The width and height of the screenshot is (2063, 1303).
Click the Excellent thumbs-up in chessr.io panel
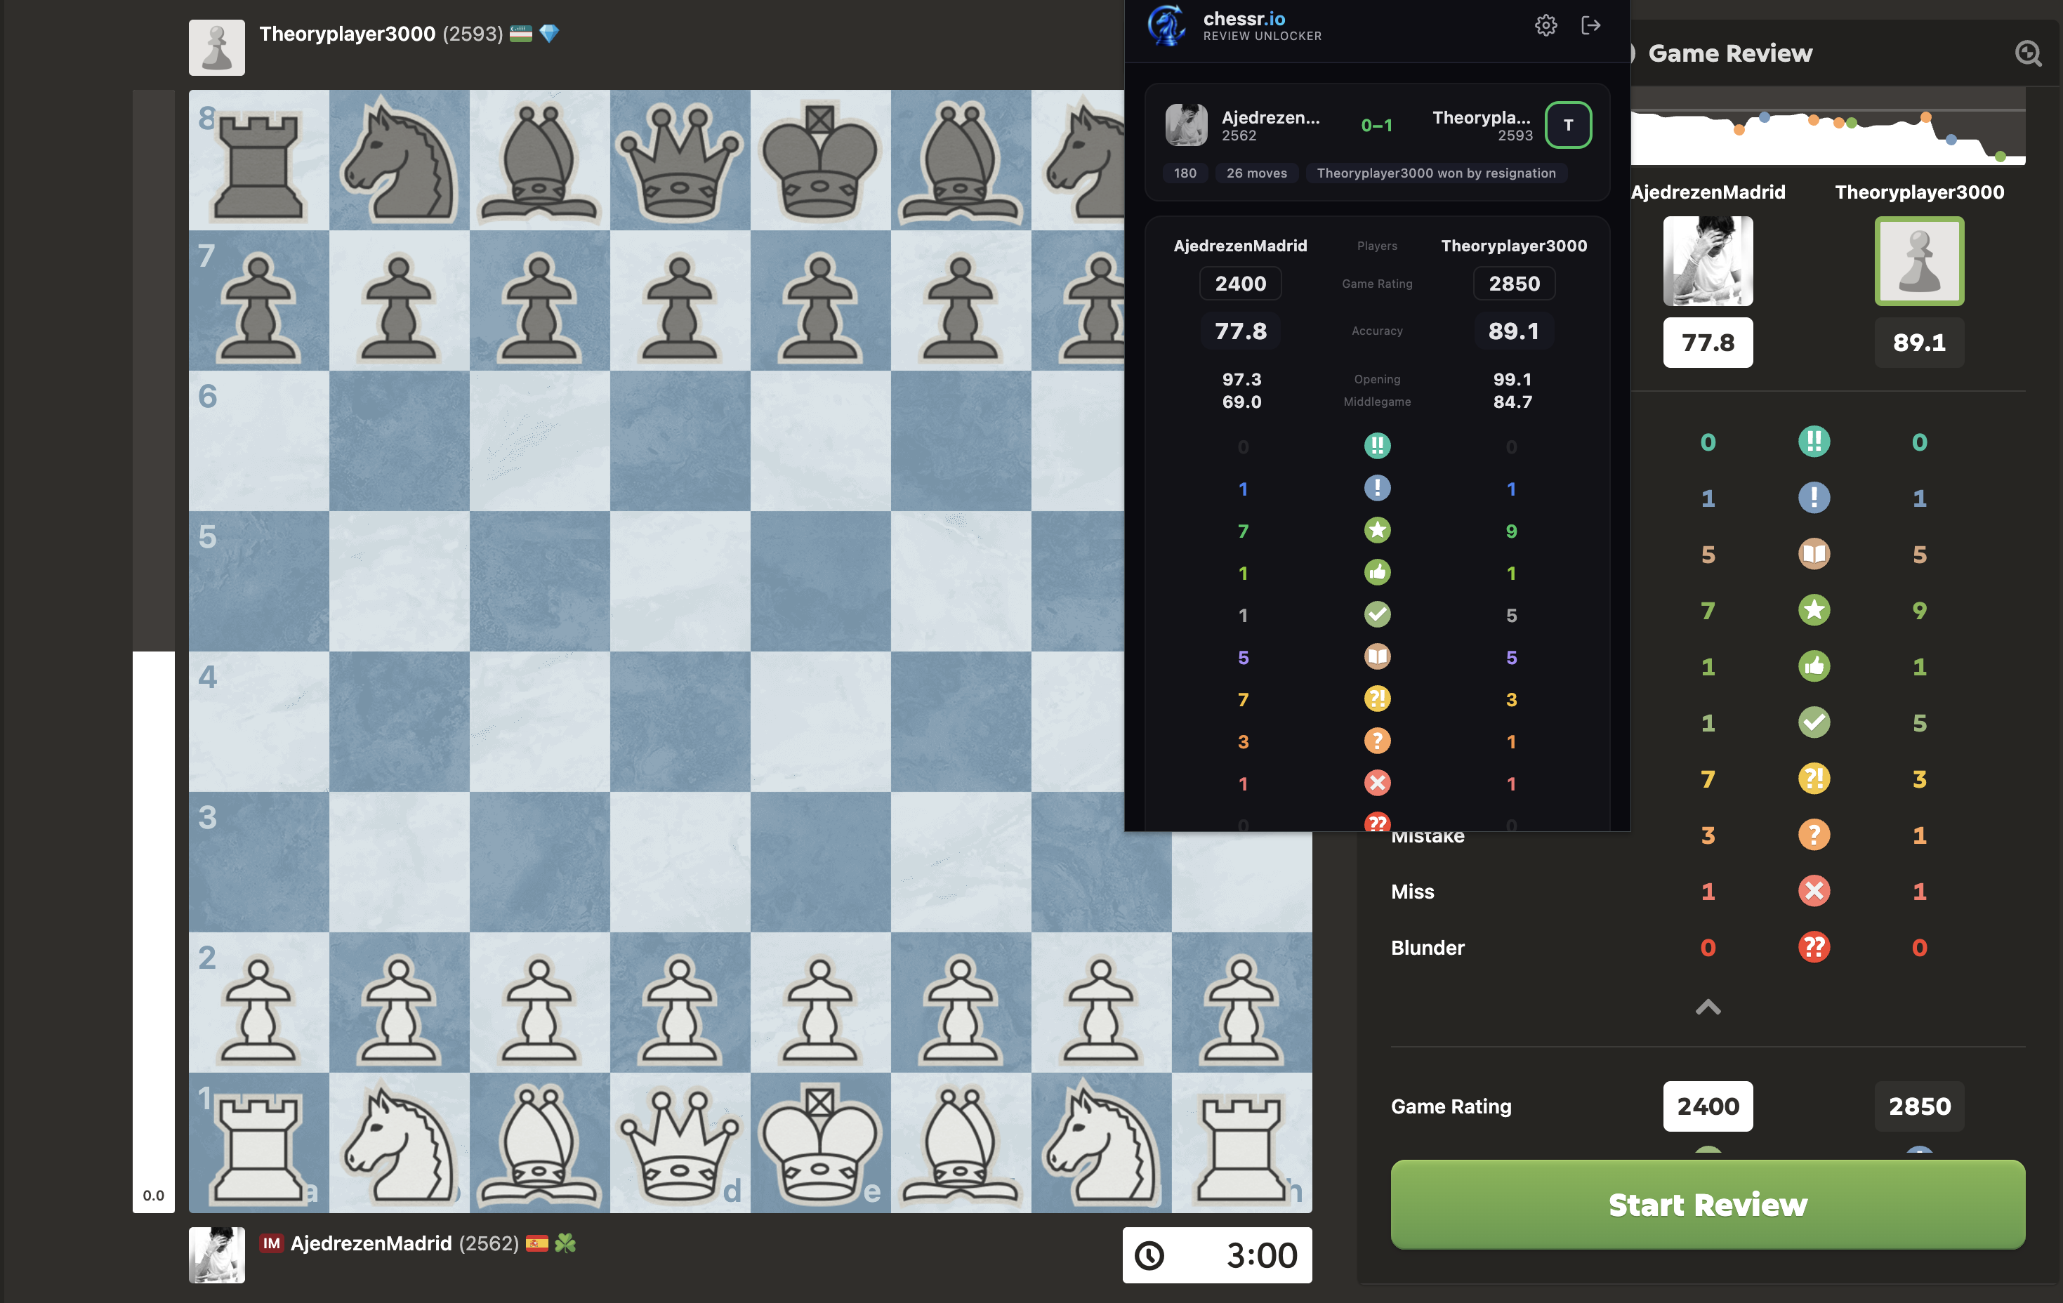pyautogui.click(x=1377, y=572)
